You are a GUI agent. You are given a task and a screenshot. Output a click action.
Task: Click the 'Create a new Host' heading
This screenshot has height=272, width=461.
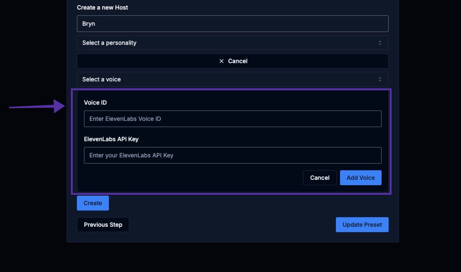(102, 7)
